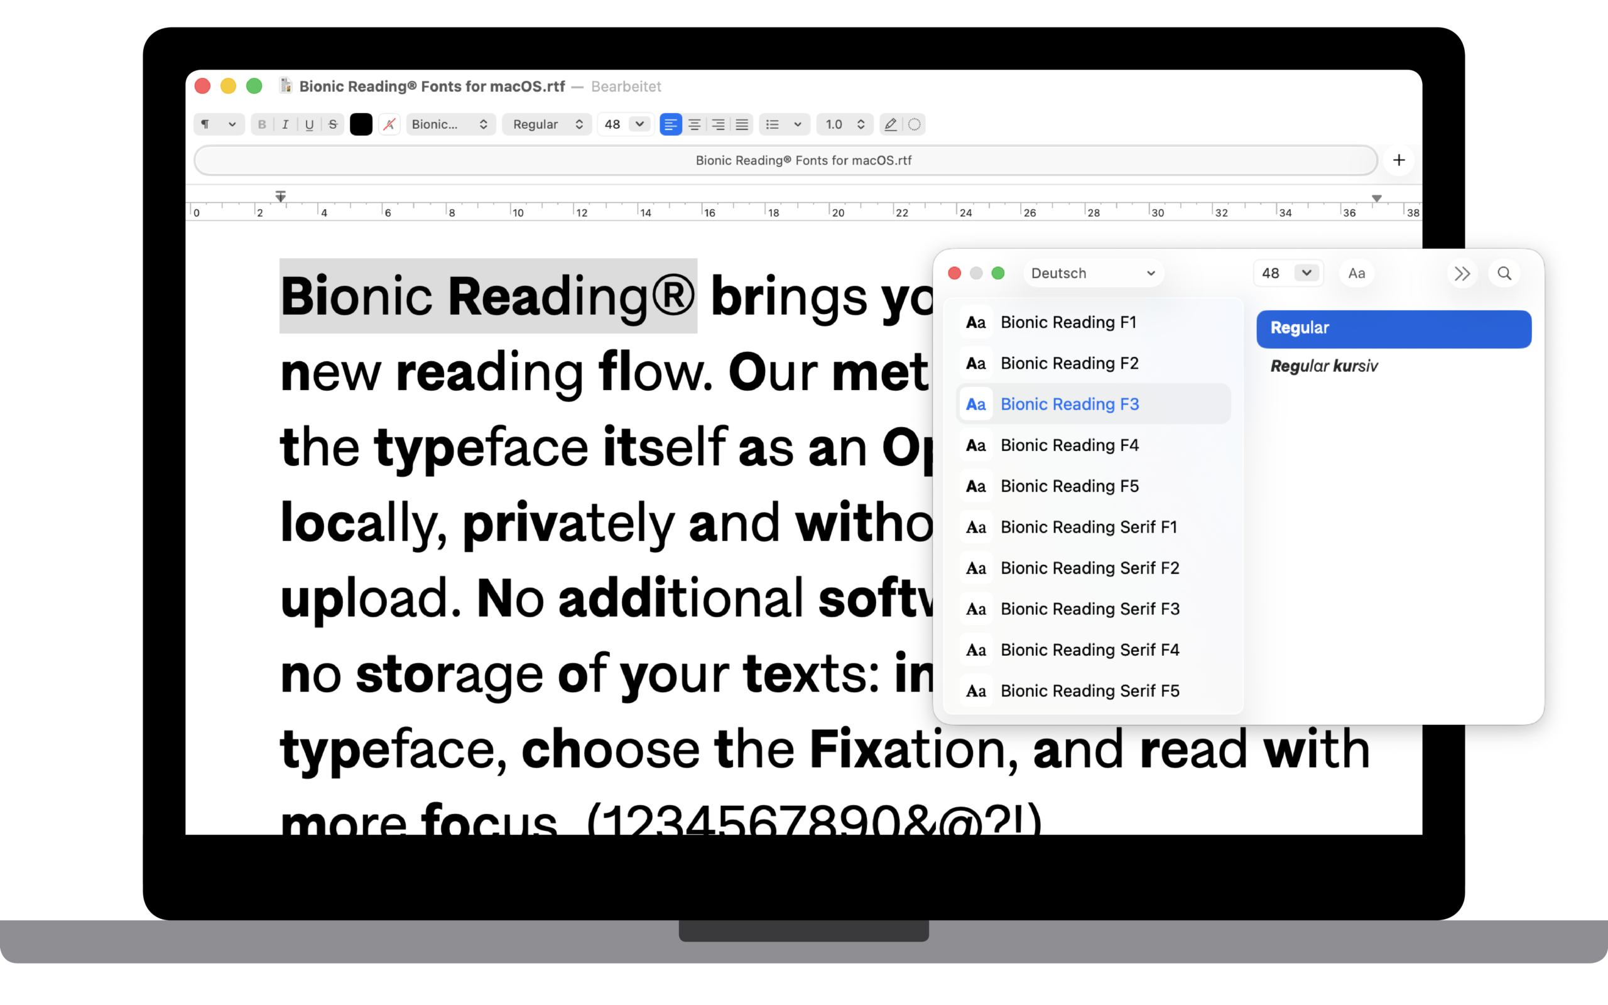Toggle strikethrough formatting
The width and height of the screenshot is (1608, 1005).
333,124
